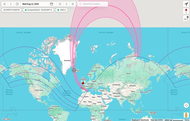
Task: Click the Canada map label
Action: point(38,80)
